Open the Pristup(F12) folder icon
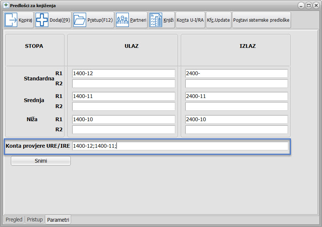Image resolution: width=322 pixels, height=227 pixels. (x=79, y=20)
